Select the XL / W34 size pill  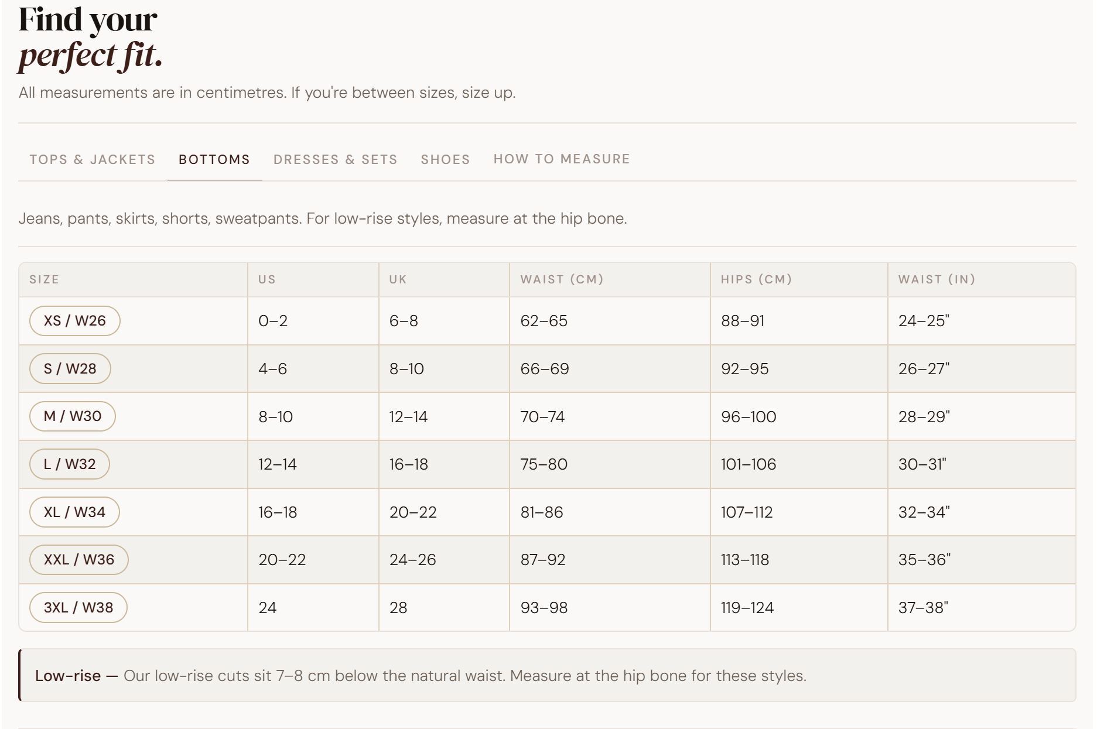tap(74, 512)
